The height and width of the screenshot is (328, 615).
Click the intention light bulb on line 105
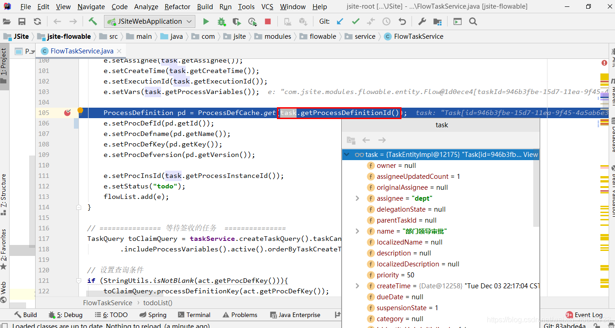click(x=80, y=110)
